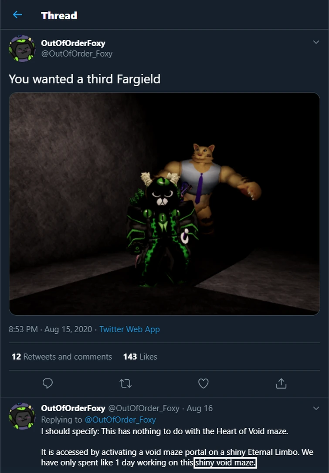The image size is (329, 473).
Task: Open the 8:53 PM Aug 15, 2020 timestamp
Action: point(50,329)
